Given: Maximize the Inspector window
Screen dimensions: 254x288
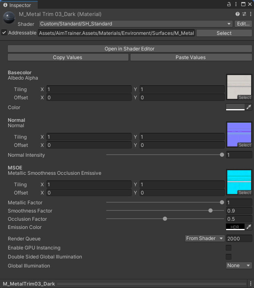Looking at the screenshot, I should pyautogui.click(x=243, y=4).
